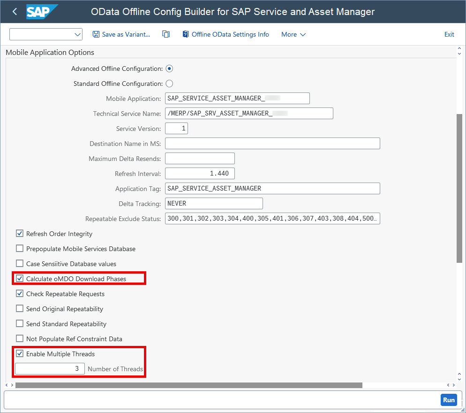Open Offline OData Settings Info

pyautogui.click(x=225, y=35)
